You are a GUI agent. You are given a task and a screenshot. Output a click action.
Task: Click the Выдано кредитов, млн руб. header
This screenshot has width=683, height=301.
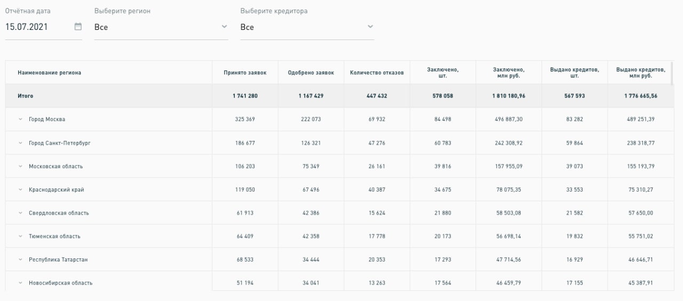pyautogui.click(x=640, y=73)
